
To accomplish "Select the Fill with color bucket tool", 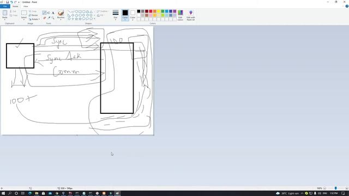I will pyautogui.click(x=49, y=13).
